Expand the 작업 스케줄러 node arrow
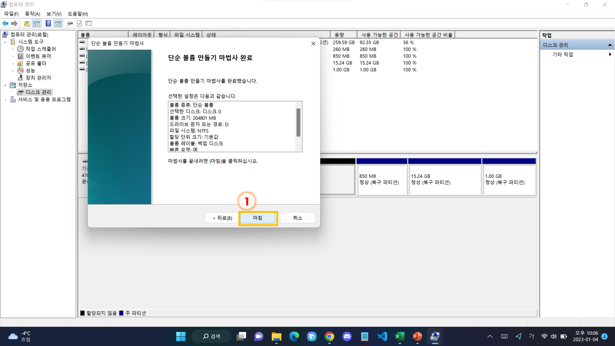 click(x=13, y=49)
